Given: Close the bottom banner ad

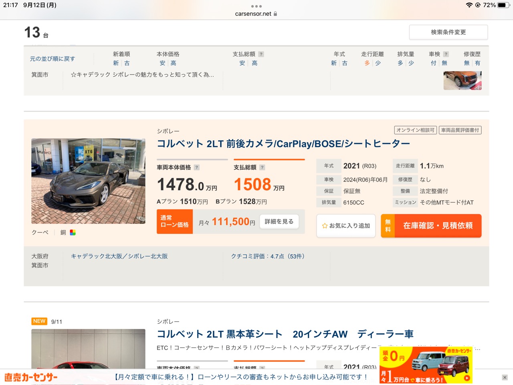Looking at the screenshot, I should tap(505, 377).
